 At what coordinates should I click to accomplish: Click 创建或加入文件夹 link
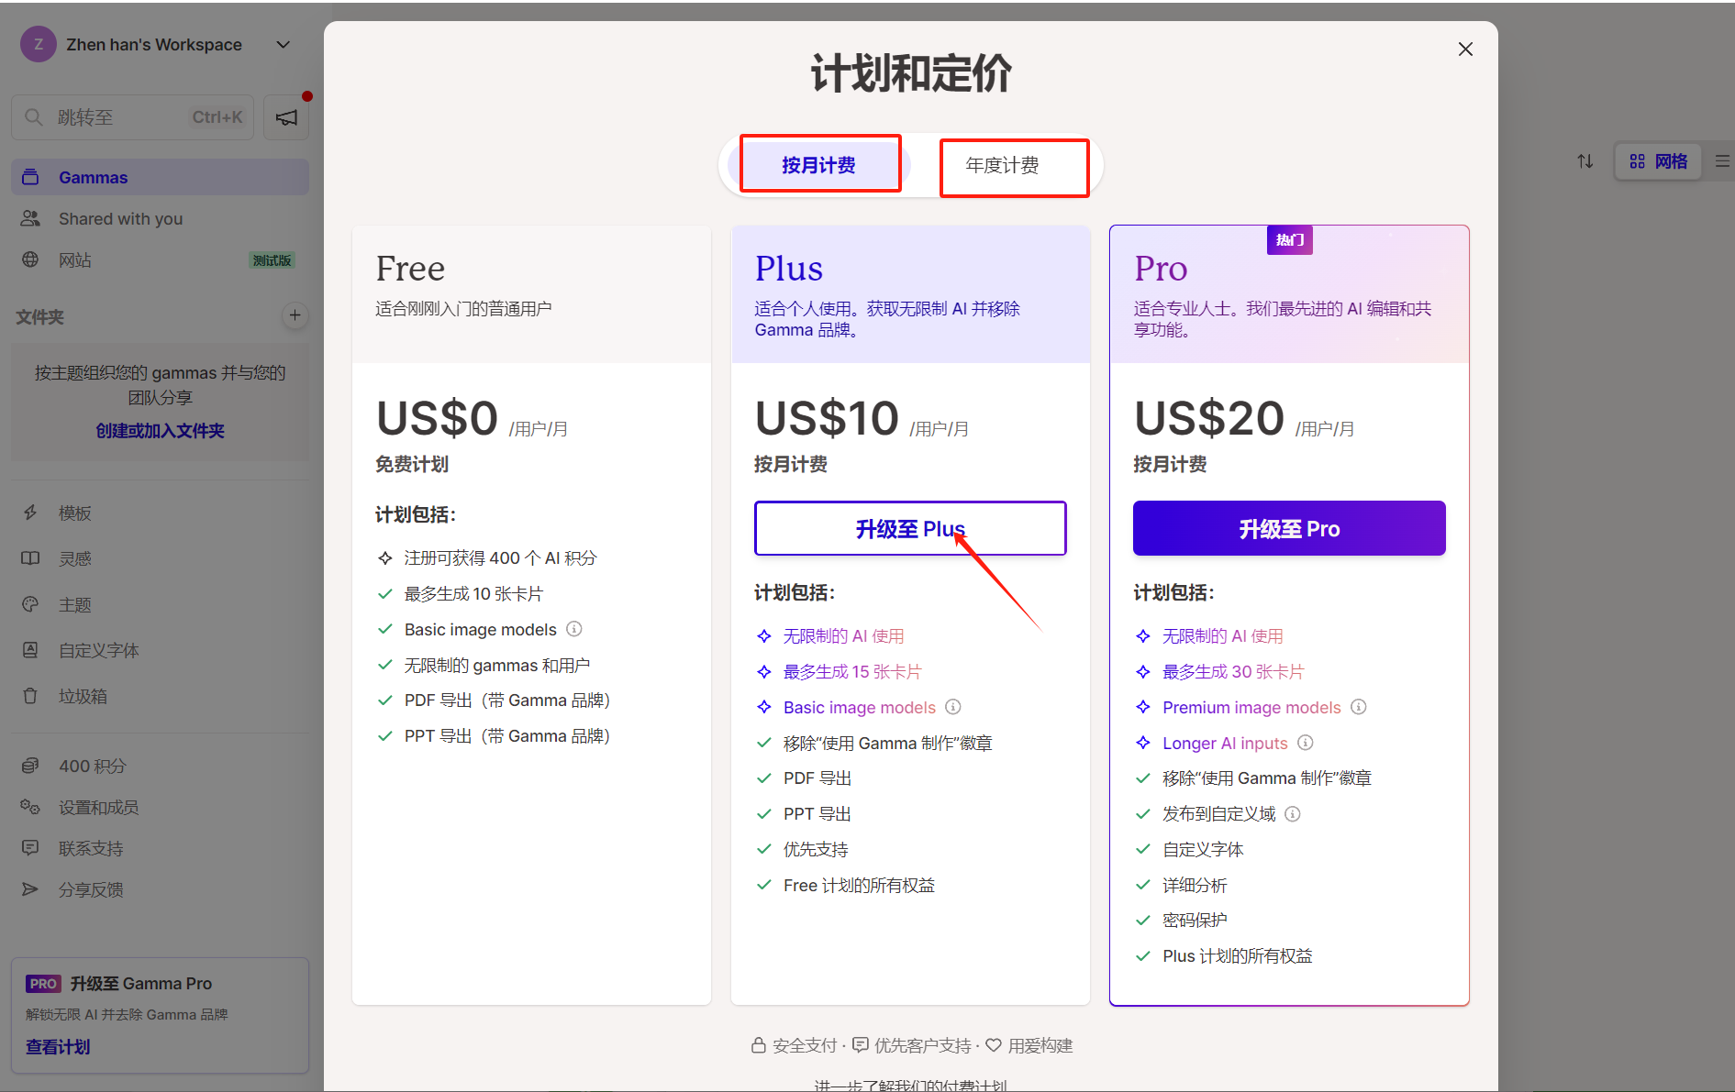click(x=160, y=431)
